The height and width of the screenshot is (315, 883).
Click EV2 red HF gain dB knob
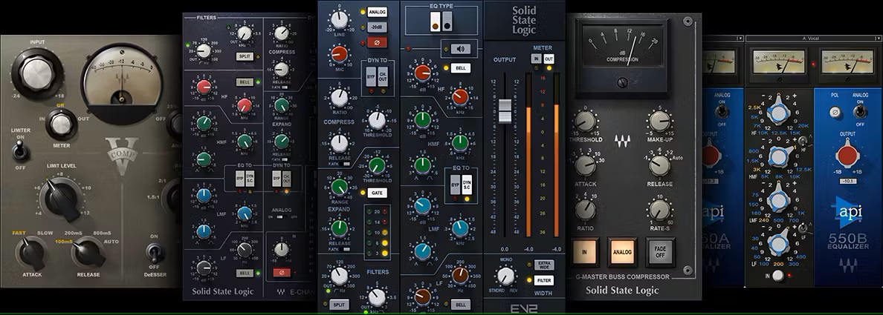pos(422,73)
